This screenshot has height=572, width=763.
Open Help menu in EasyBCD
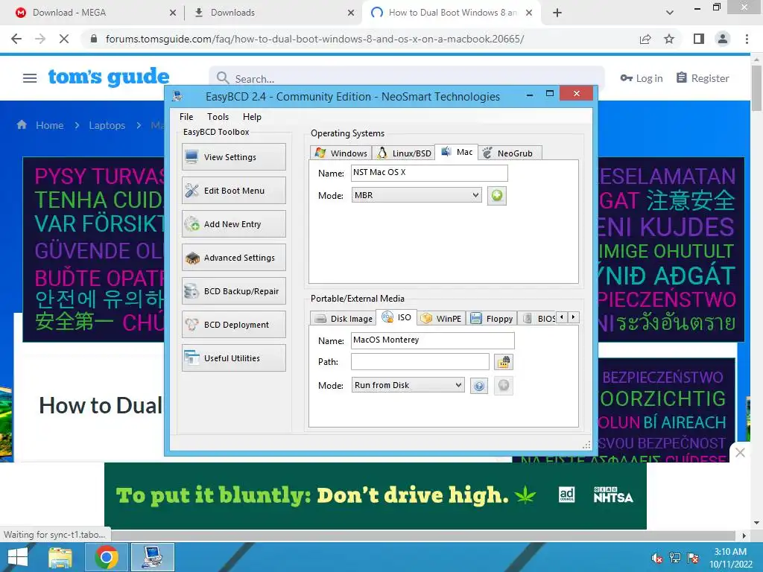[252, 117]
